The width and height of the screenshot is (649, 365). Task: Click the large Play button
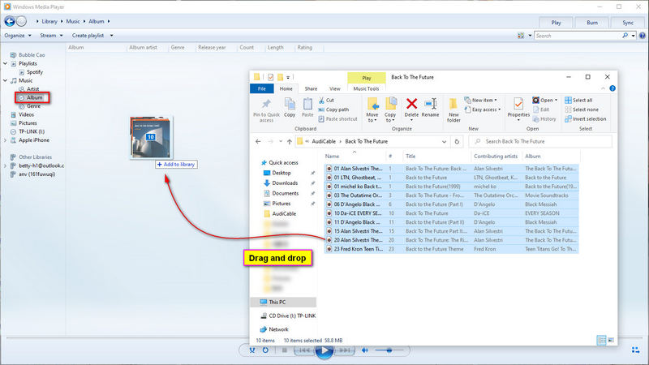click(324, 350)
